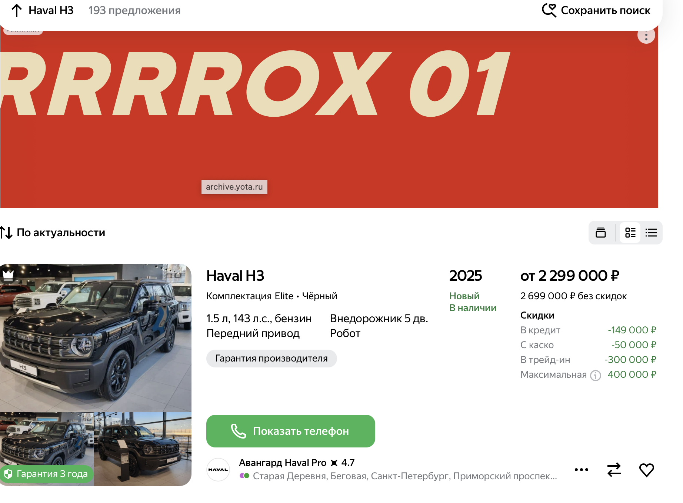Click the 2 699 000 ₽ без скидок text
This screenshot has width=683, height=503.
click(573, 296)
